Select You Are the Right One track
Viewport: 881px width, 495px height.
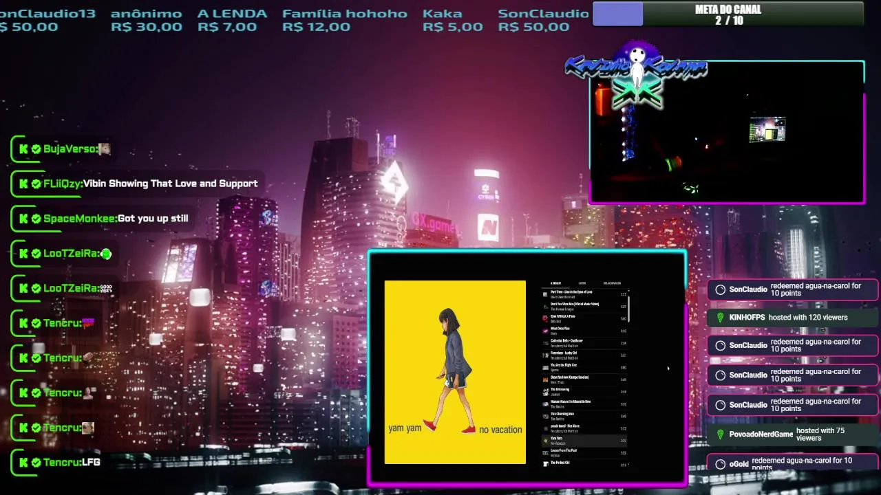click(584, 367)
